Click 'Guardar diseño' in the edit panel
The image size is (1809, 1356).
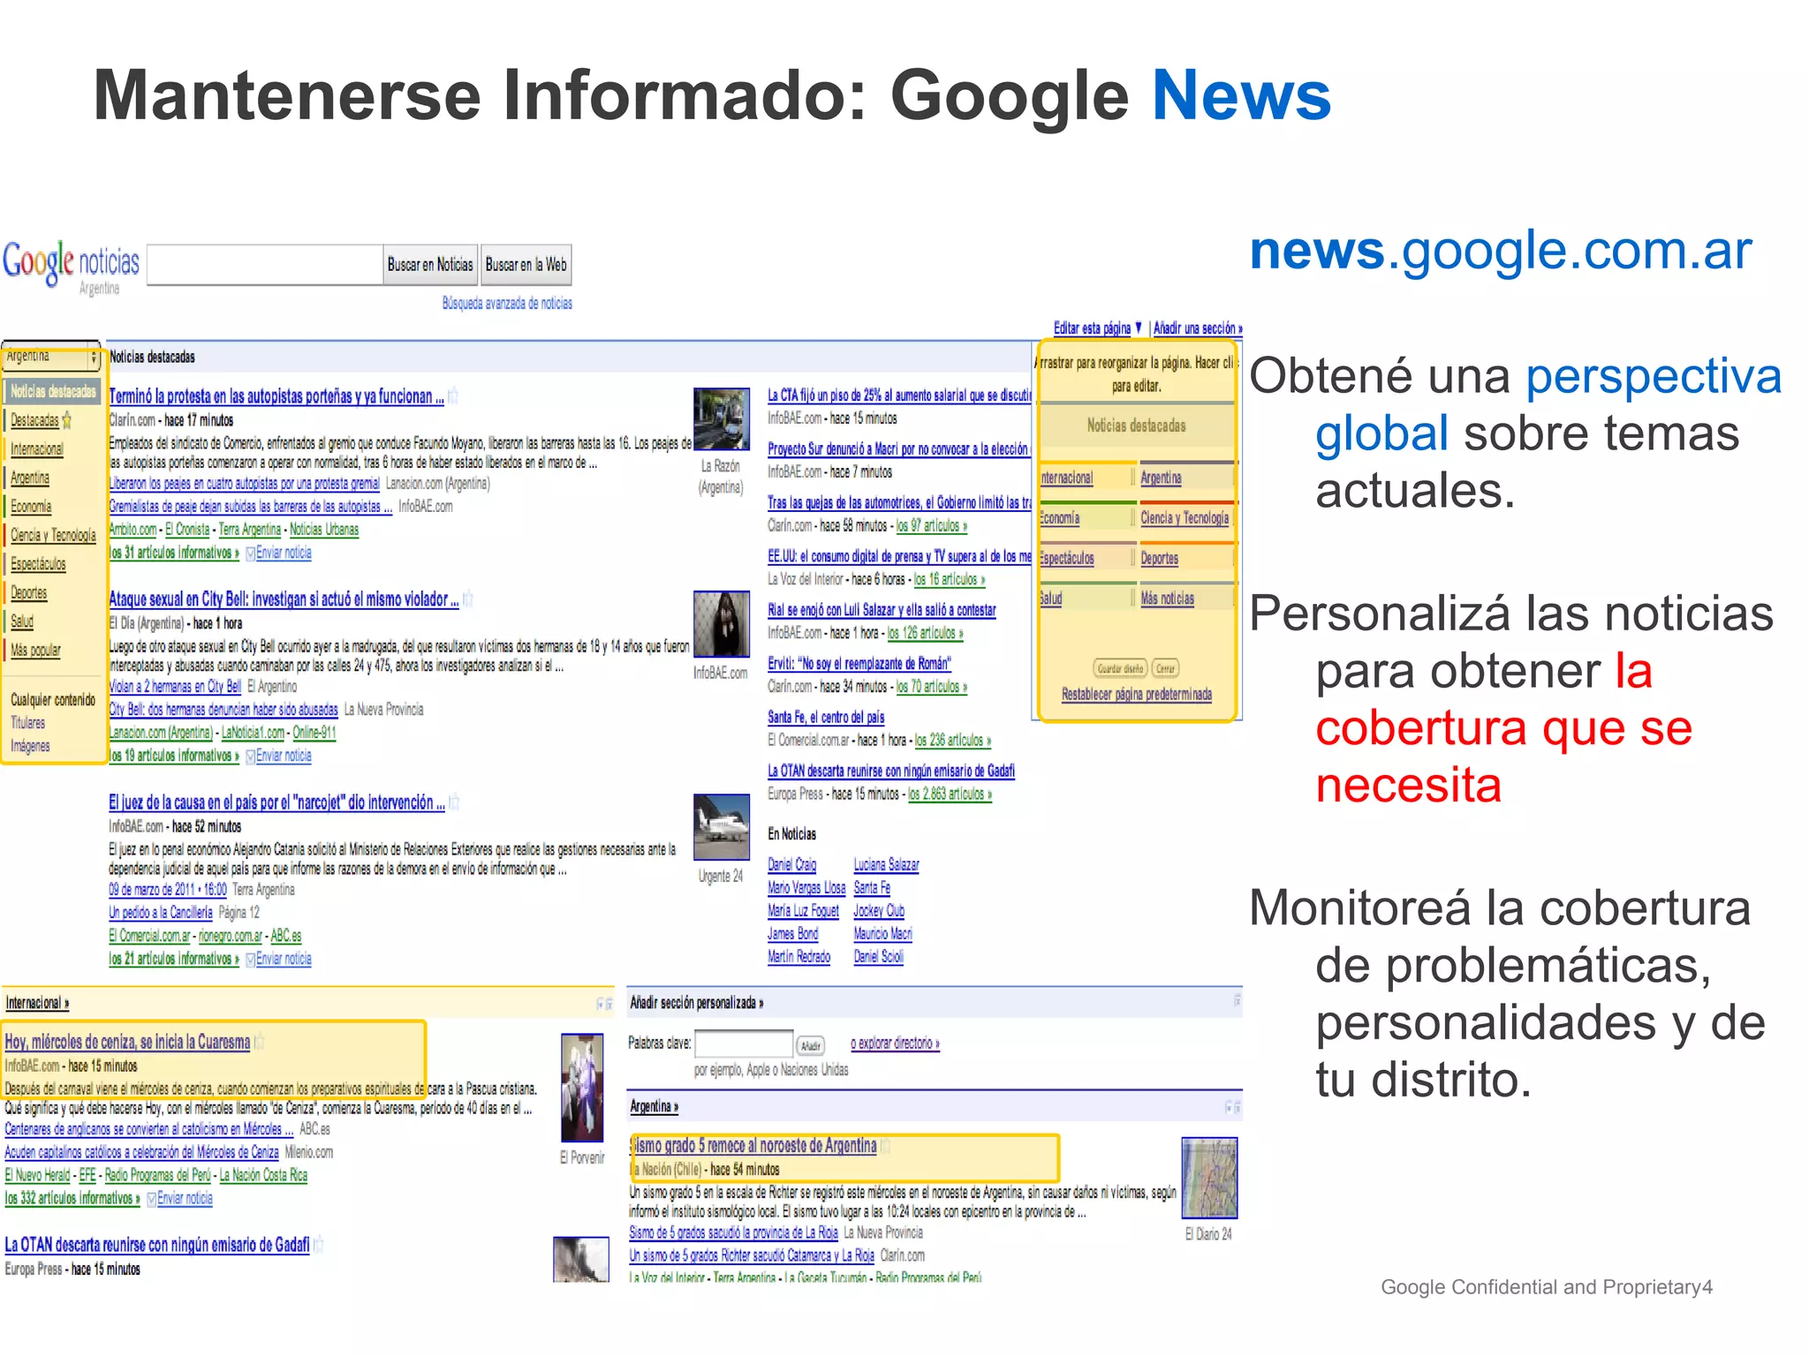coord(1120,668)
